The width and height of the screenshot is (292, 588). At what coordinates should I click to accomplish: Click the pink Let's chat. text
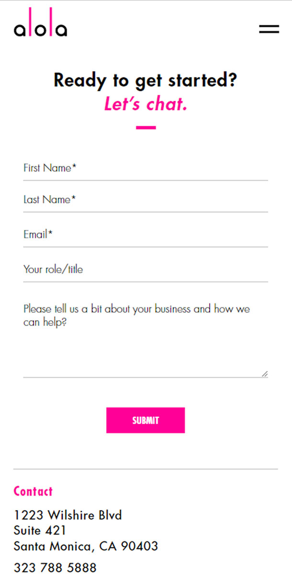tap(146, 104)
